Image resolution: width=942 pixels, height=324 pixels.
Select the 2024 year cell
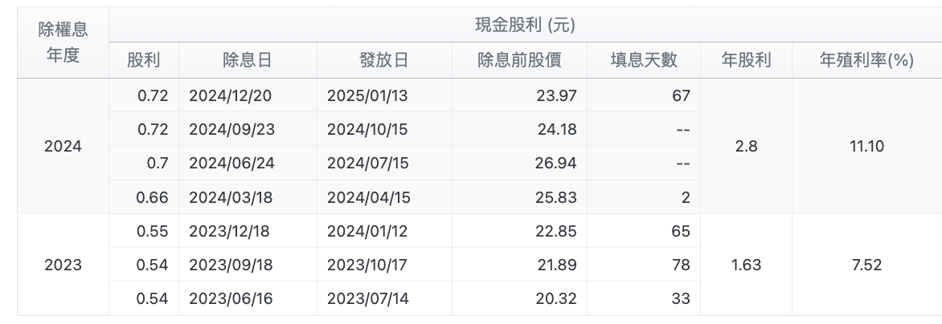tap(63, 146)
